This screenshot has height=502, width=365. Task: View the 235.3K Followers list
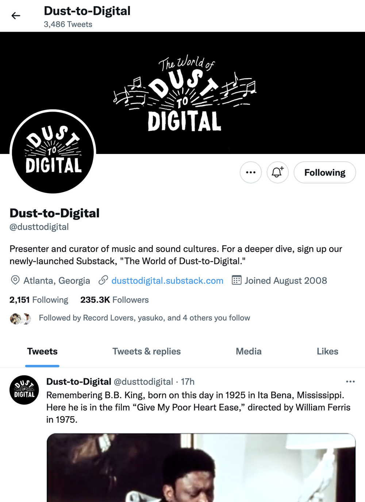click(115, 300)
